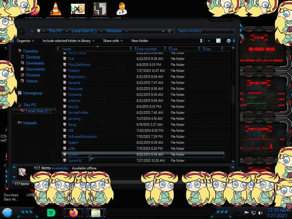
Task: Open Explorer help icon
Action: point(229,41)
